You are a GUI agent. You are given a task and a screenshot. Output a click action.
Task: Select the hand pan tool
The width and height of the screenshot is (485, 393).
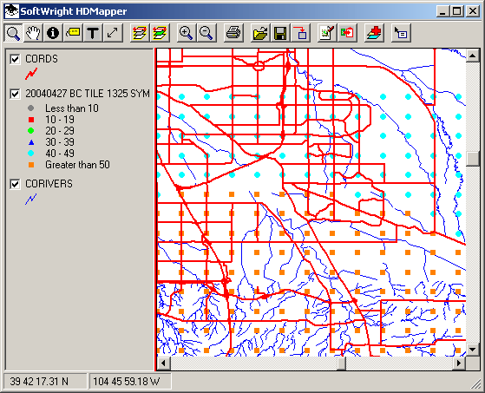point(33,33)
